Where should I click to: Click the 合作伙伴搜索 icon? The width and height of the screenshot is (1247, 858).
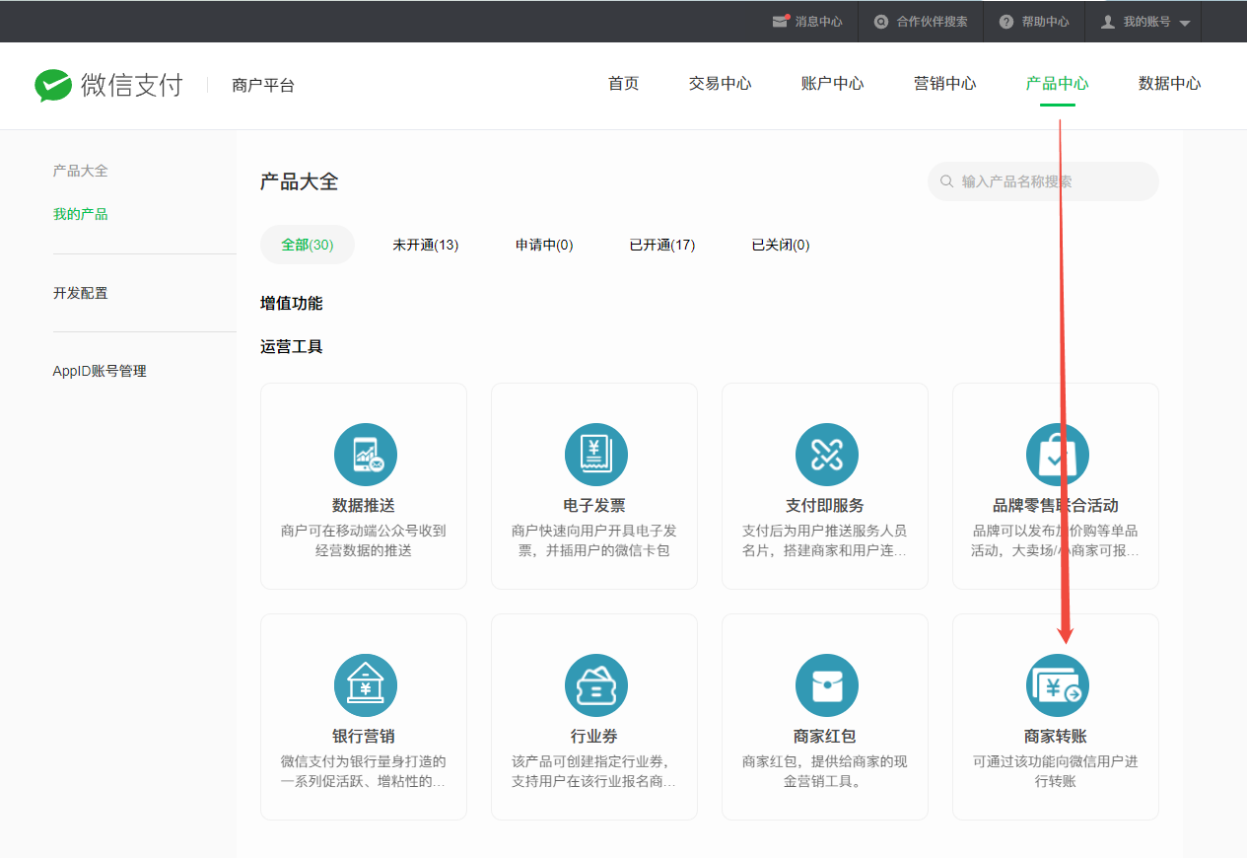point(881,22)
